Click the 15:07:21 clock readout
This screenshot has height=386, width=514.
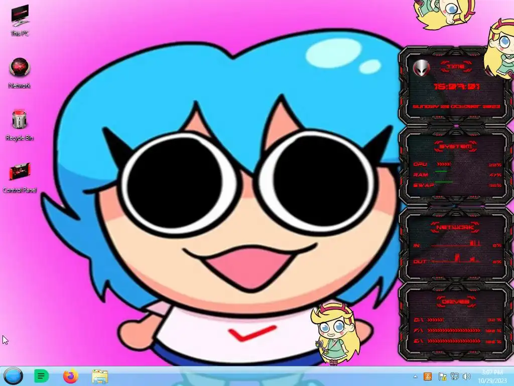click(456, 86)
